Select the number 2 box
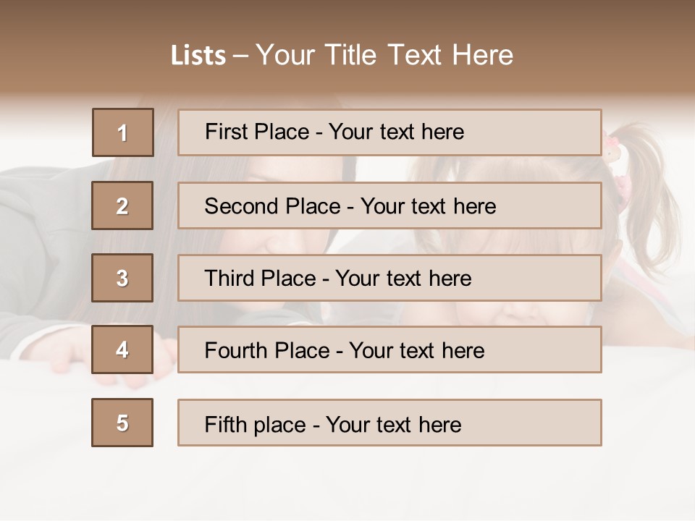695x521 pixels. [x=122, y=206]
